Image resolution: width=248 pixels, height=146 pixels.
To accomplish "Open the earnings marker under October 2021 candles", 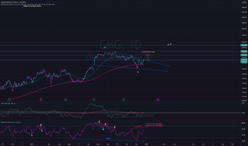I will coord(124,100).
